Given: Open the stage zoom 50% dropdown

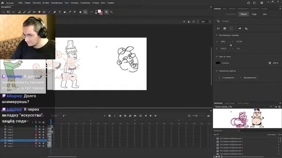Looking at the screenshot, I should coord(210,22).
